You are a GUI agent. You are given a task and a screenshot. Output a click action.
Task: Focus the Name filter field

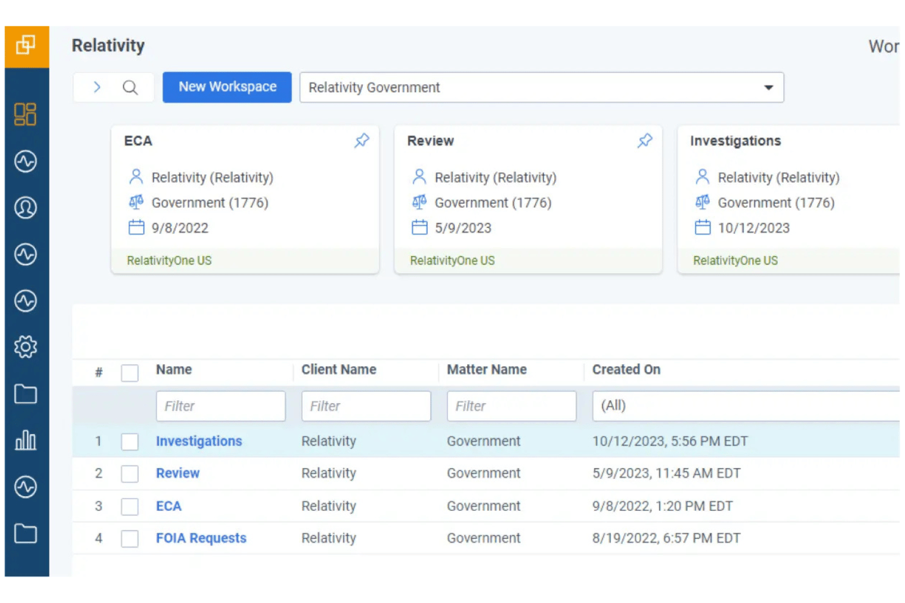(x=221, y=406)
